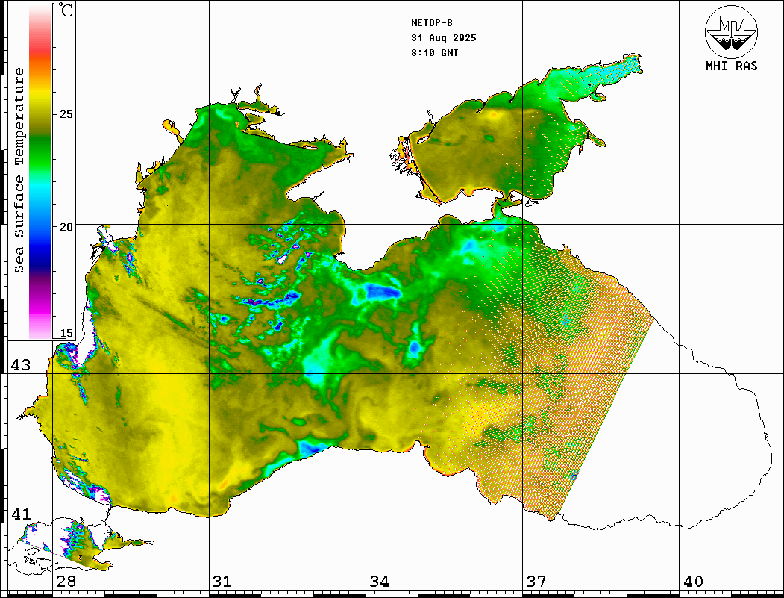Click the 25 tick label on the color scale
Viewport: 784px width, 598px height.
click(x=66, y=114)
